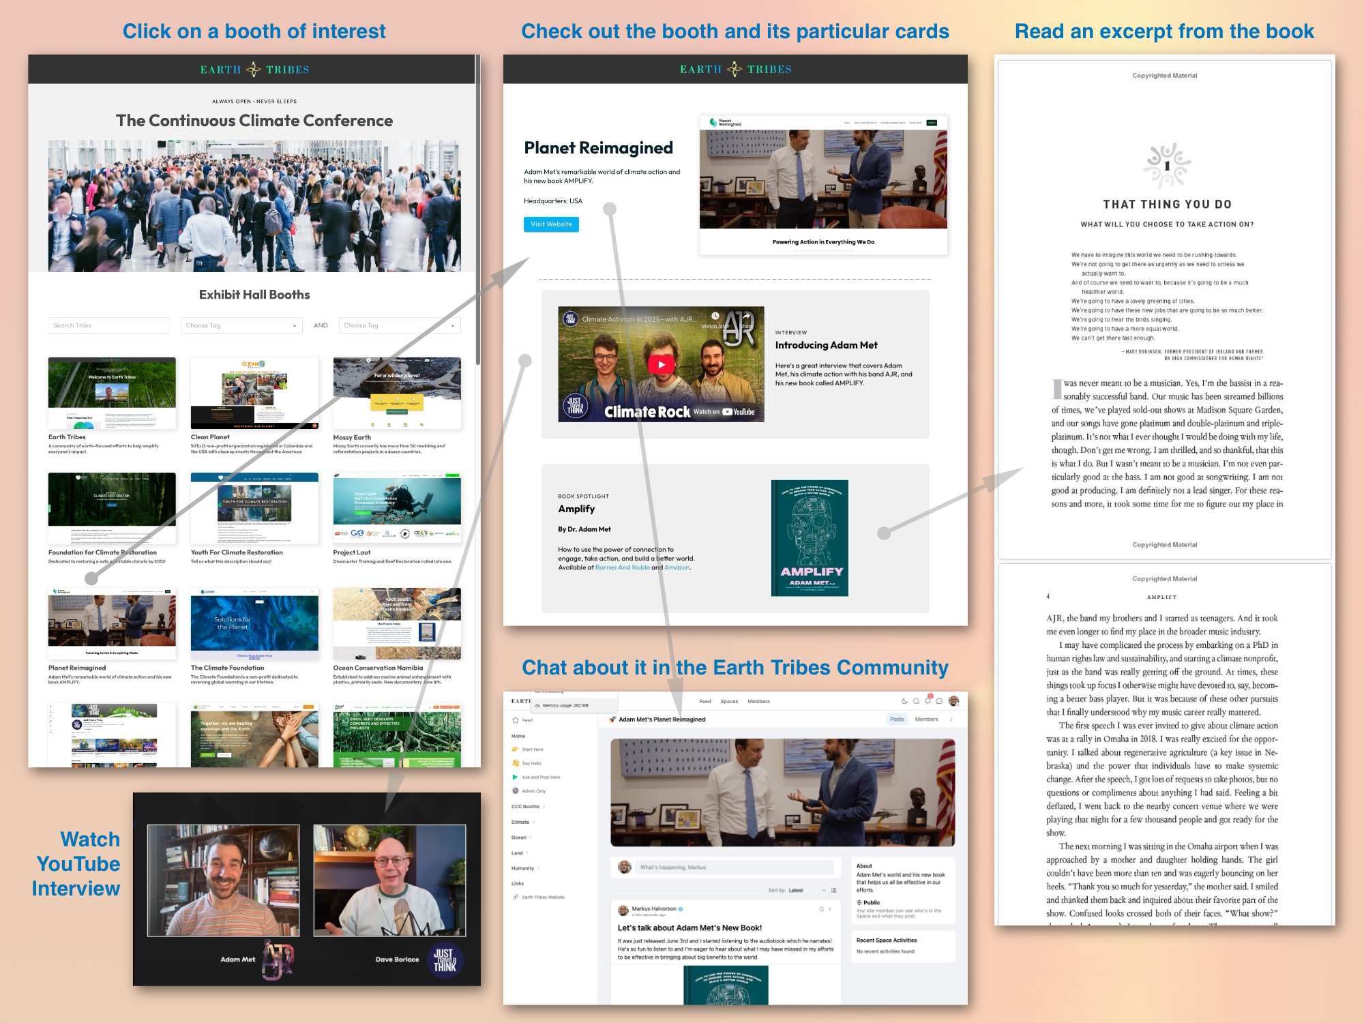Switch to the Posts tab

tap(896, 719)
